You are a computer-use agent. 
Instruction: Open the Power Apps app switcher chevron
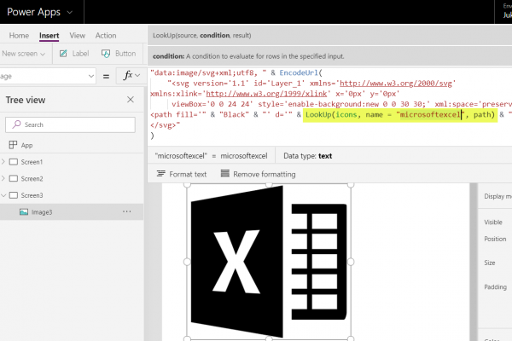coord(70,13)
